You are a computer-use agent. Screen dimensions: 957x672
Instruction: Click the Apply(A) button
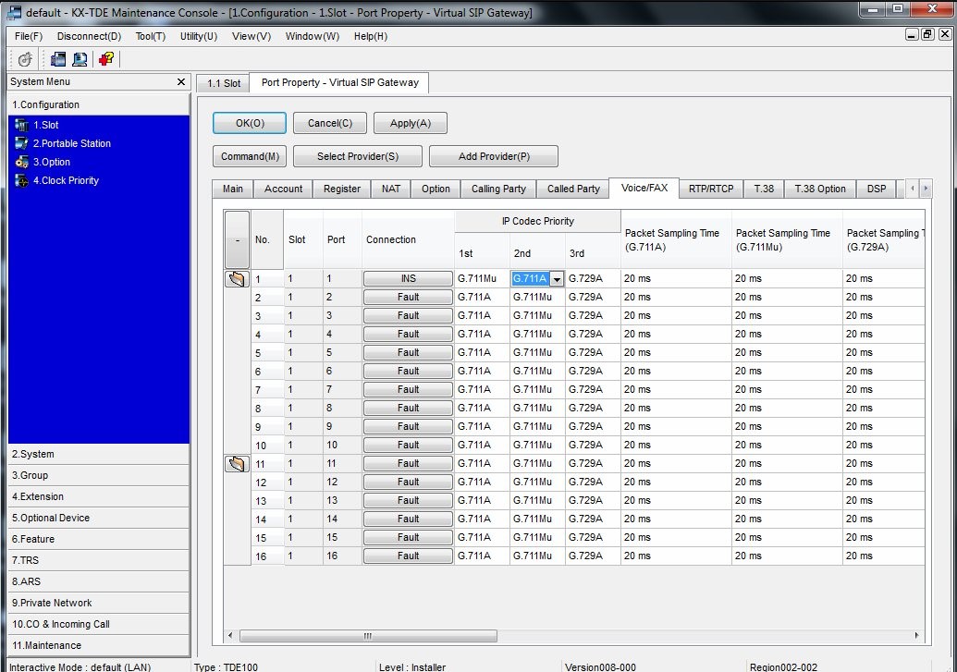[411, 123]
